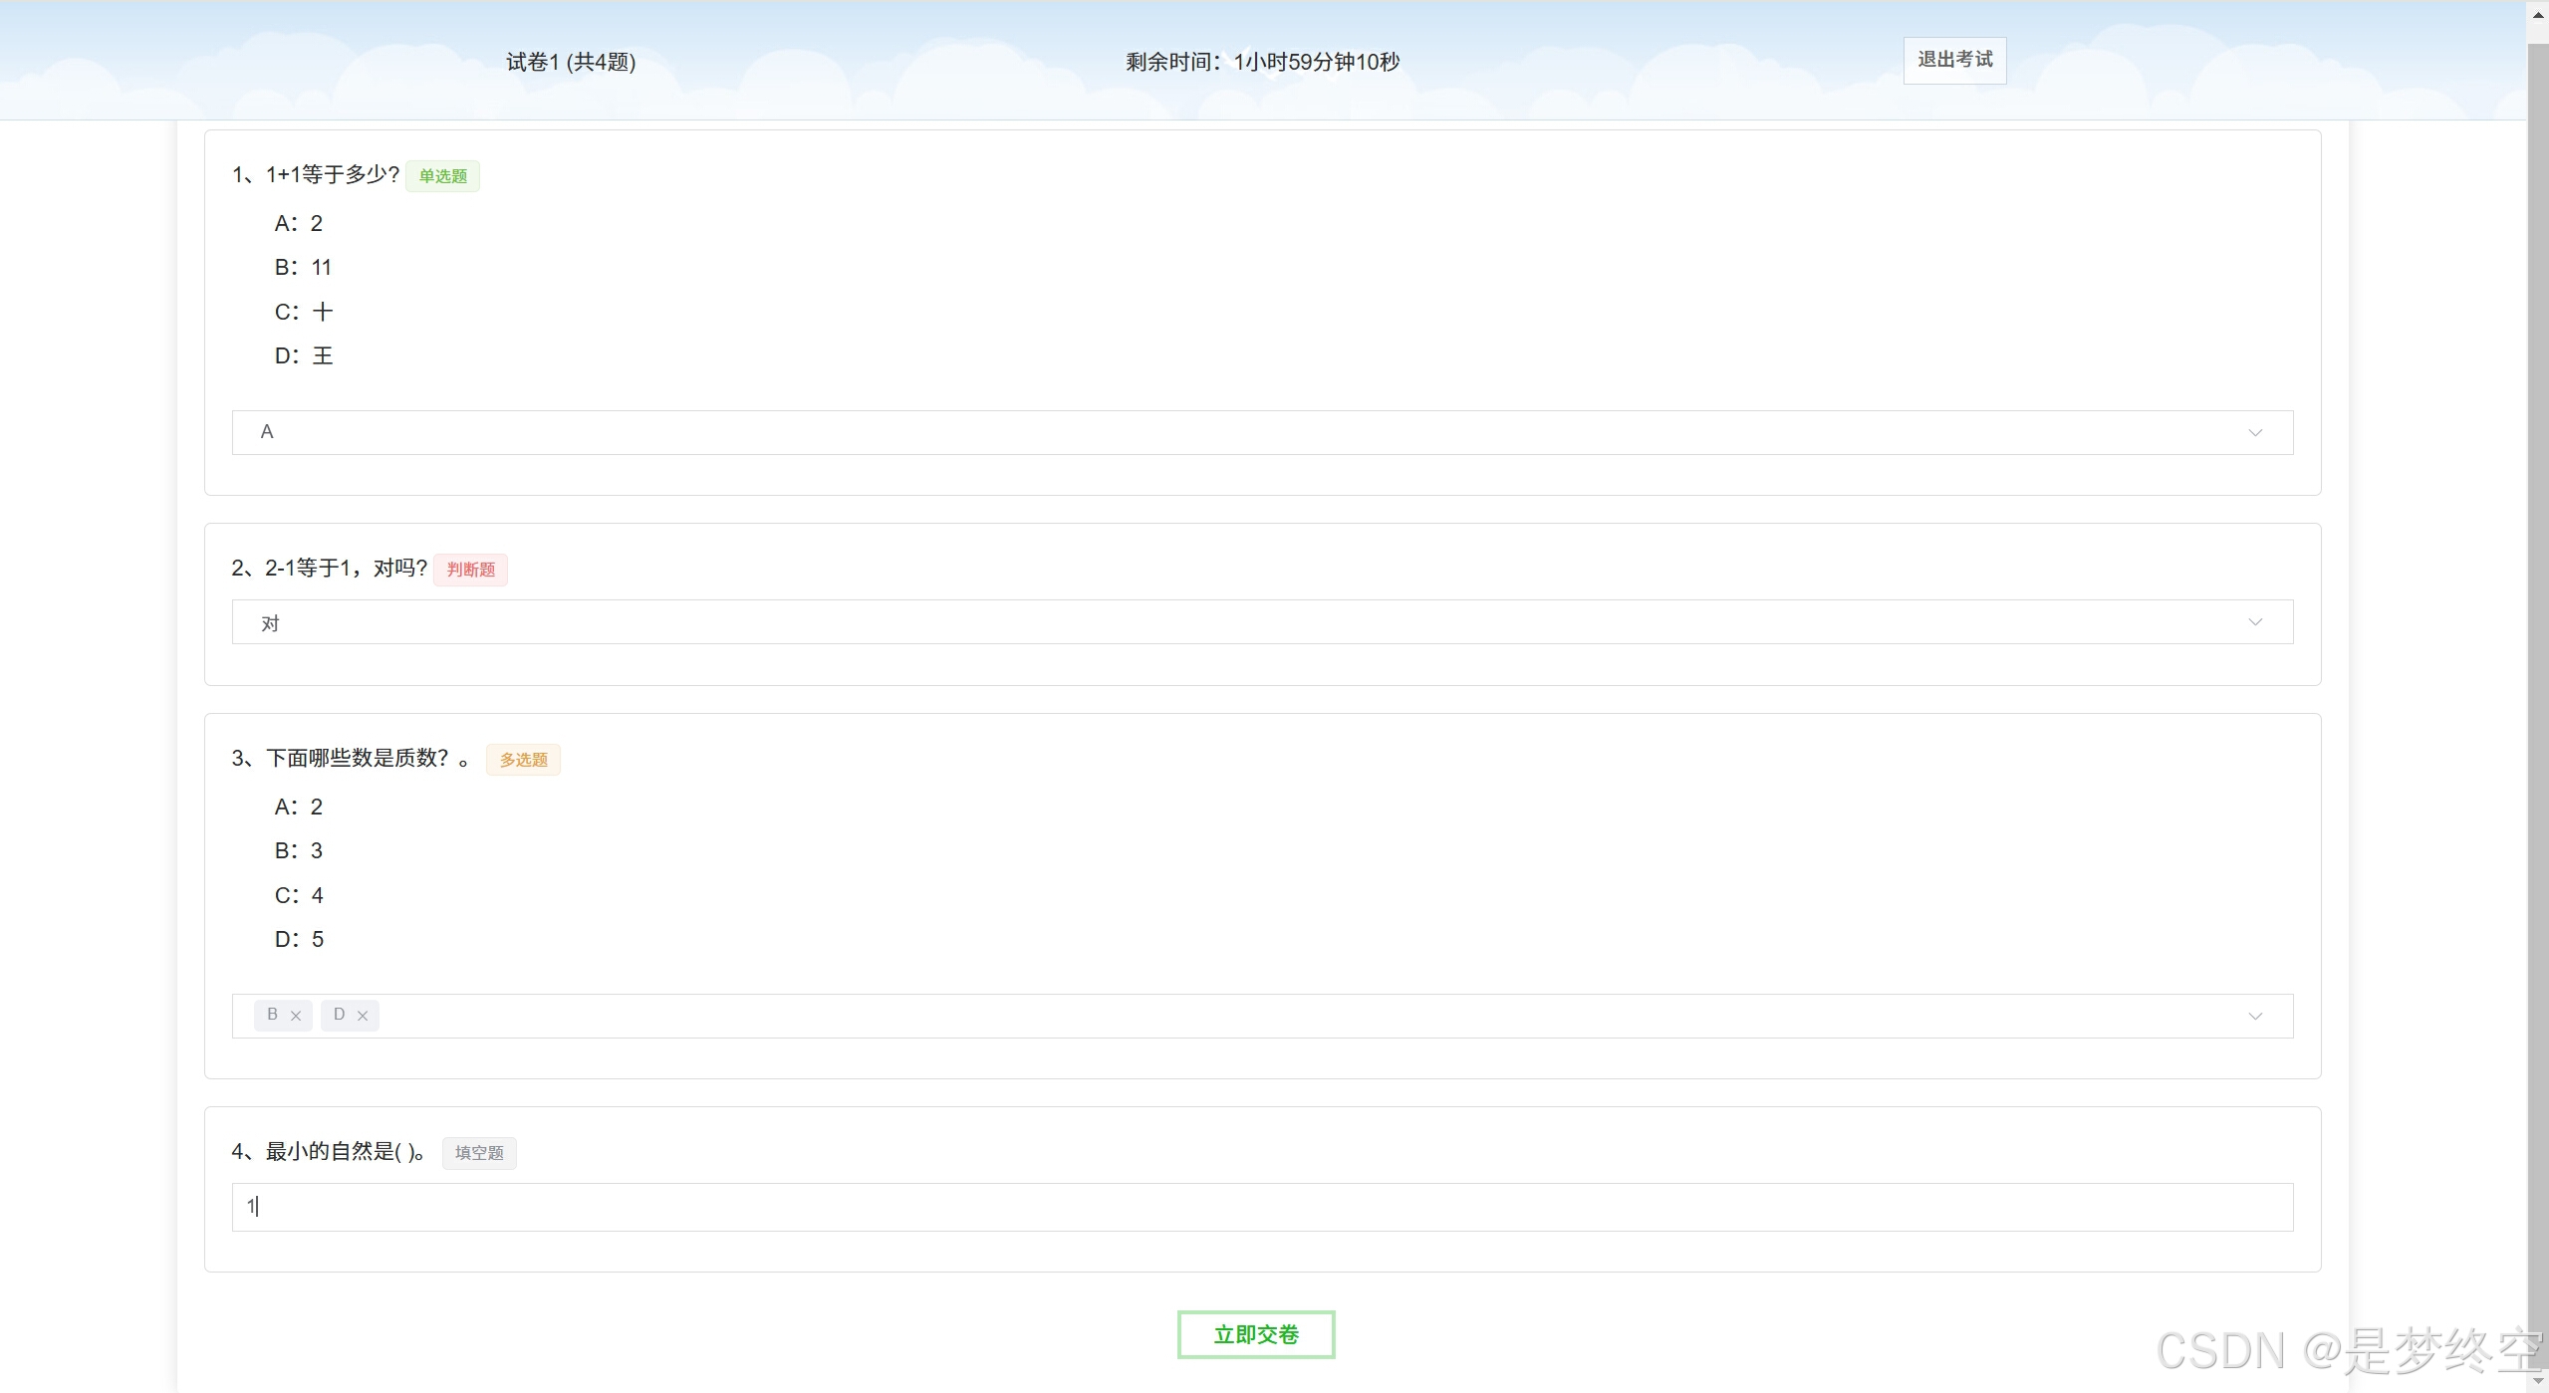The height and width of the screenshot is (1393, 2549).
Task: Remove the D tag in question 3
Action: [363, 1016]
